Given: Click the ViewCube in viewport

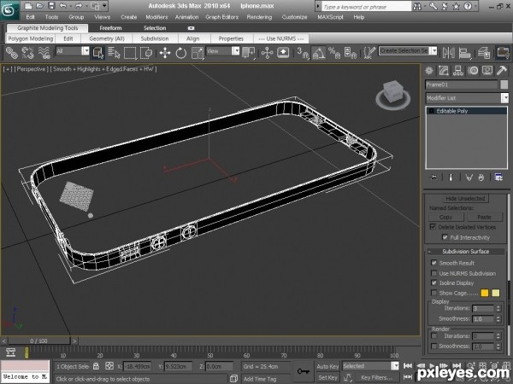Looking at the screenshot, I should tap(393, 94).
